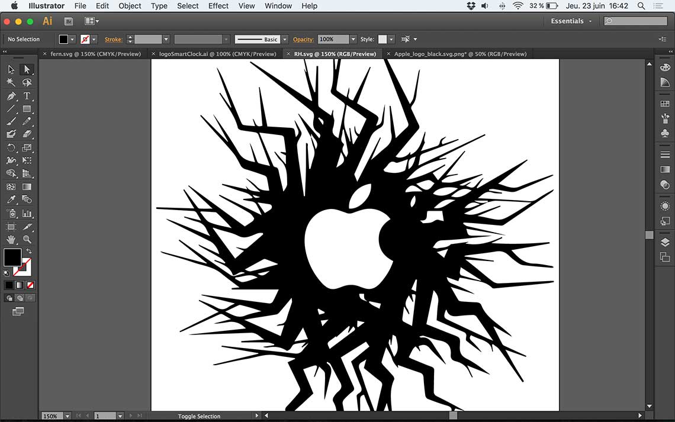Switch to logoSmartClock.ai tab
Screen dimensions: 675x422
click(217, 54)
